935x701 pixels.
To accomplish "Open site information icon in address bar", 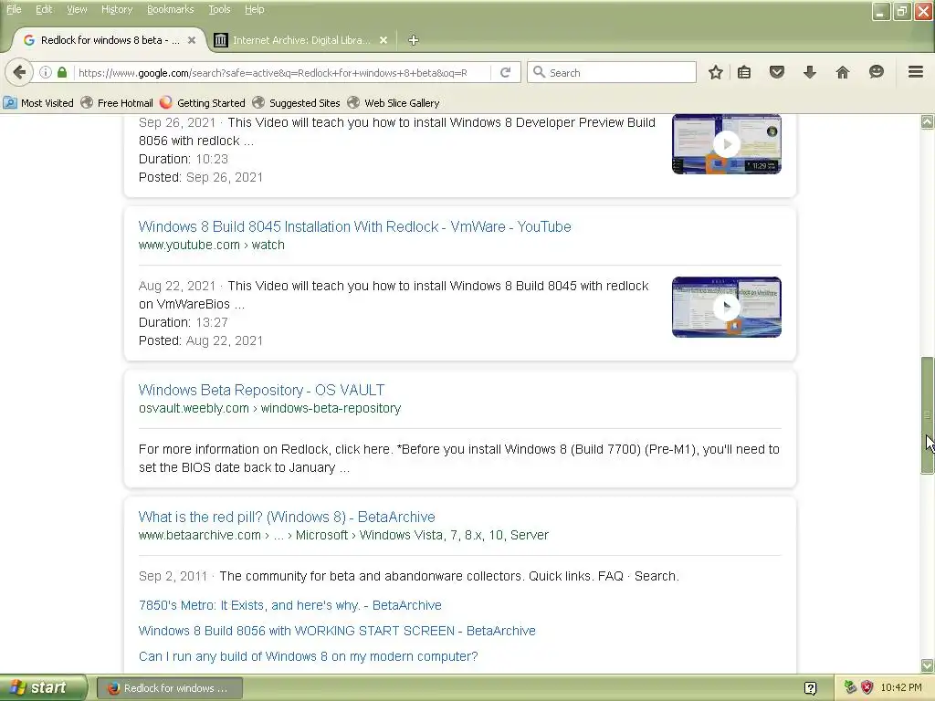I will pos(46,73).
